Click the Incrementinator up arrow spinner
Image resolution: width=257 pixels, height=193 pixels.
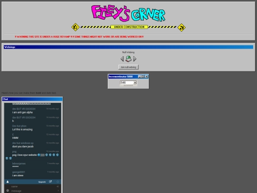[x=135, y=82]
